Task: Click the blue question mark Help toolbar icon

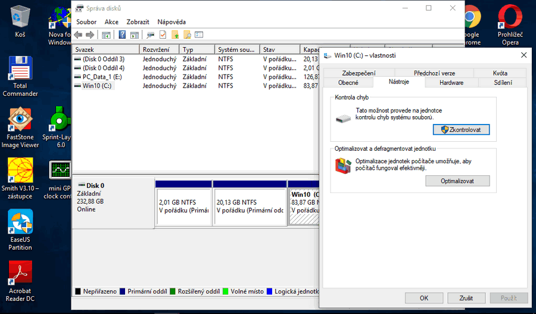Action: coord(122,35)
